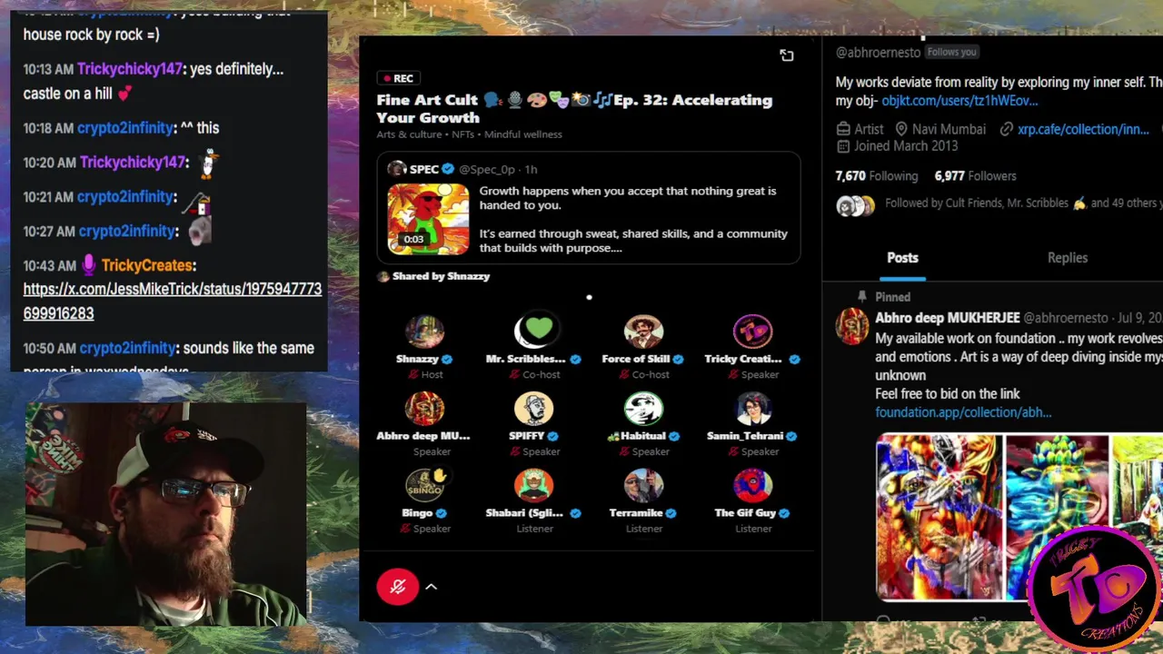Click the microphone icon beside TrickyCreates
The image size is (1163, 654).
click(89, 265)
